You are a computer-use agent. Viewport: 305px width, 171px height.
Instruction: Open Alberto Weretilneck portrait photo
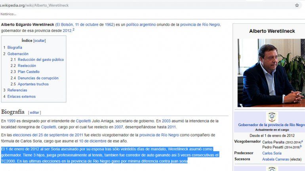(271, 73)
